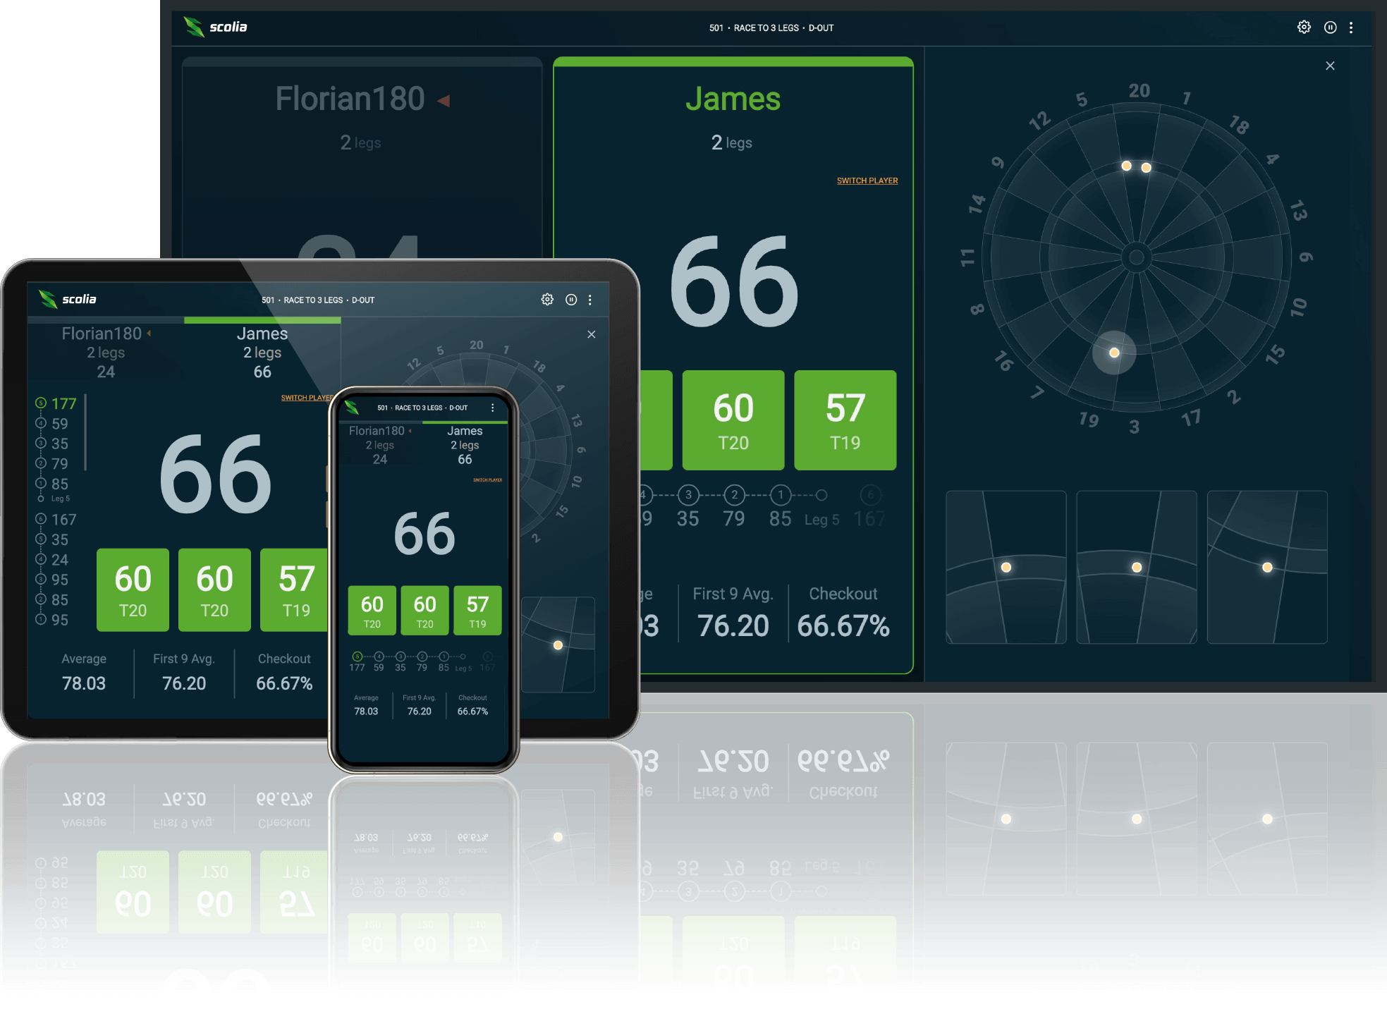The width and height of the screenshot is (1387, 1026).
Task: Select round 3 marker with score 35
Action: [x=688, y=495]
